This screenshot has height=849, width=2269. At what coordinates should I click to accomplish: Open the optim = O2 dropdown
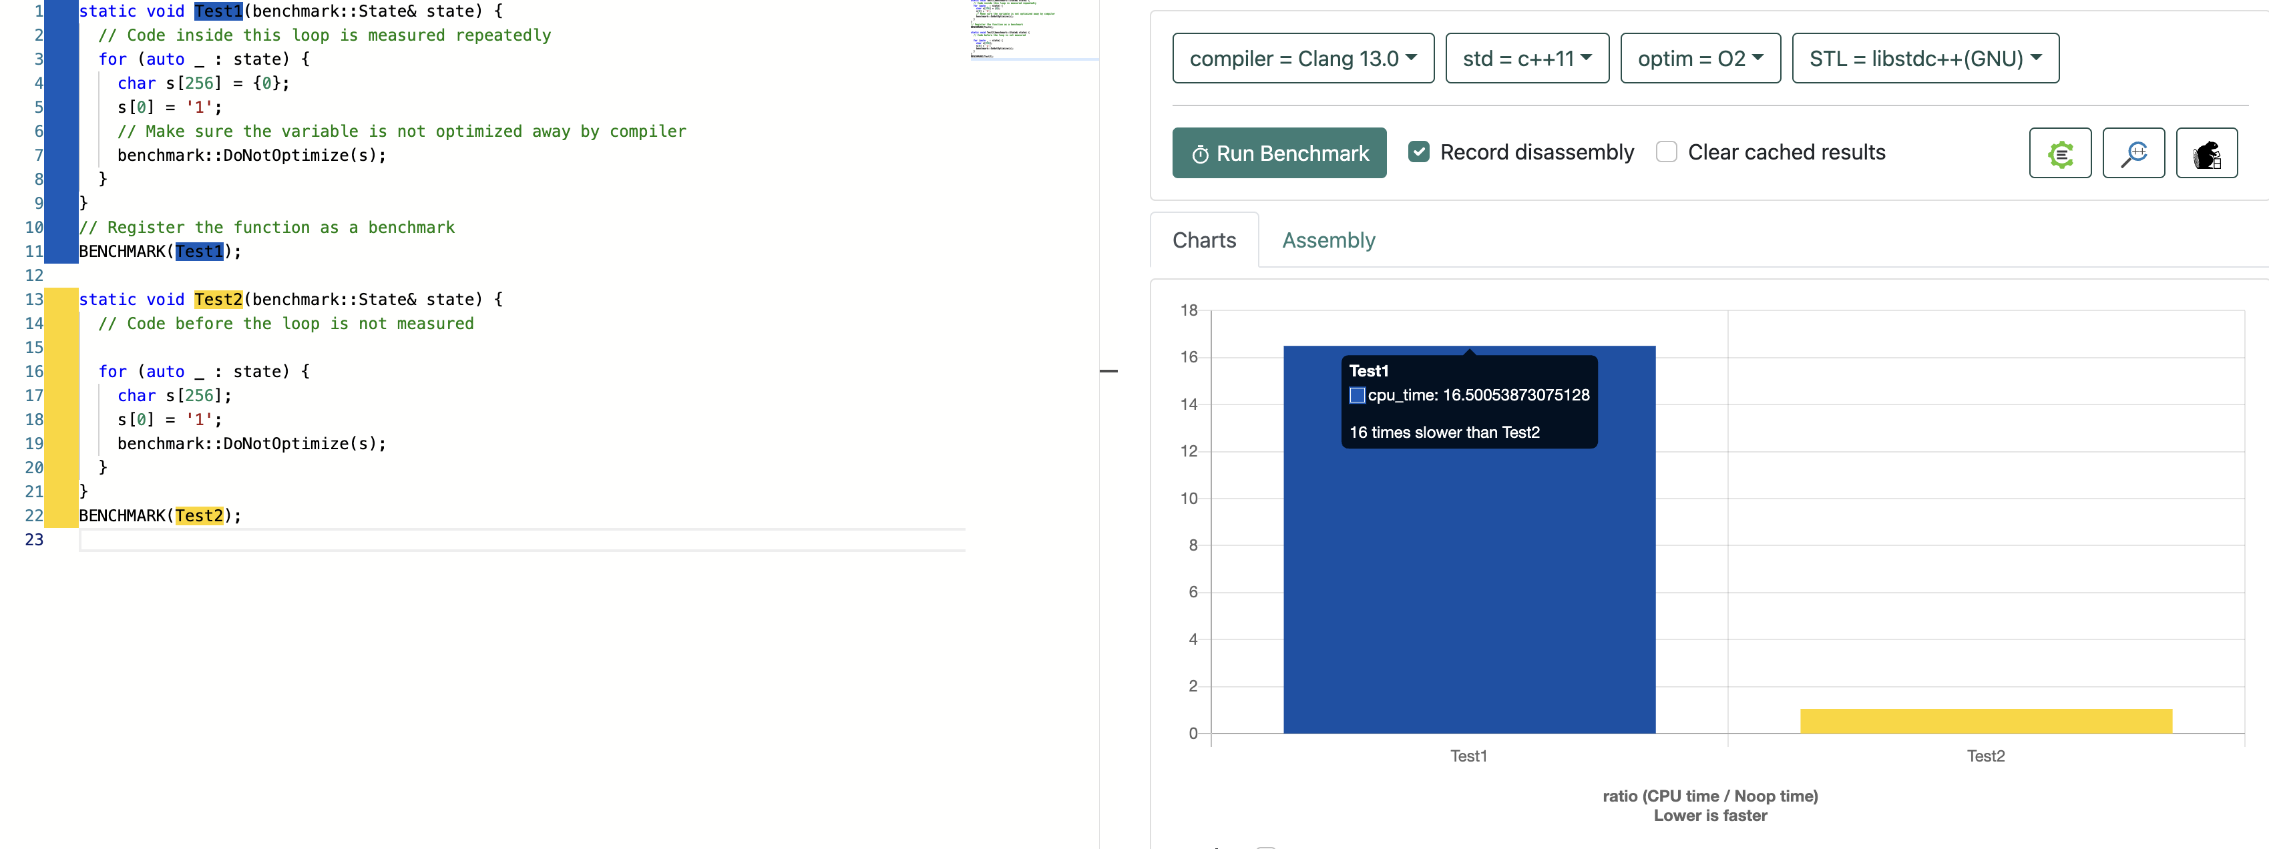(1700, 58)
